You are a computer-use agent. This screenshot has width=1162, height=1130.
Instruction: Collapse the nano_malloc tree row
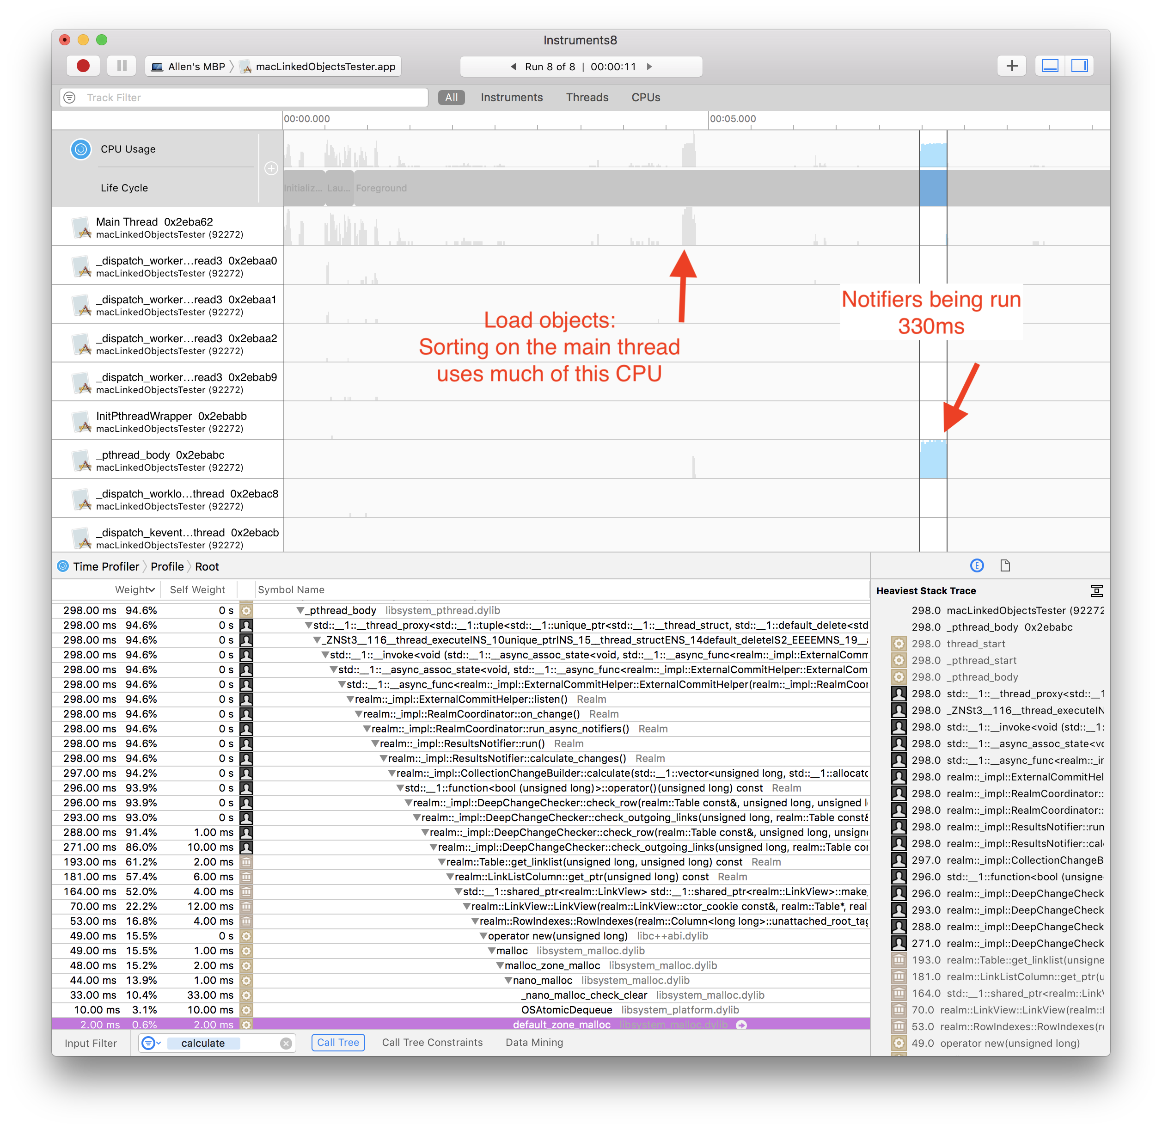point(508,981)
